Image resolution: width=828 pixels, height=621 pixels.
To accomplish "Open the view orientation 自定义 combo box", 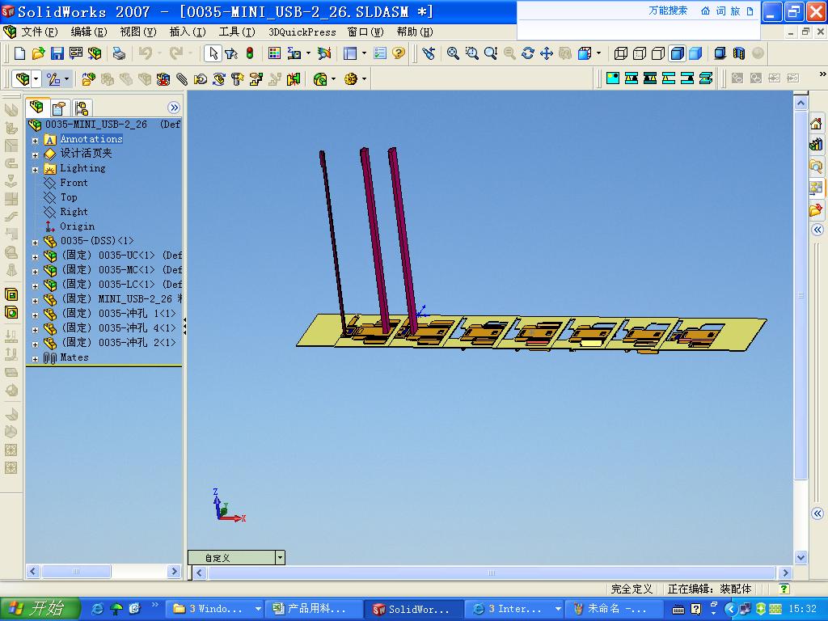I will [237, 558].
